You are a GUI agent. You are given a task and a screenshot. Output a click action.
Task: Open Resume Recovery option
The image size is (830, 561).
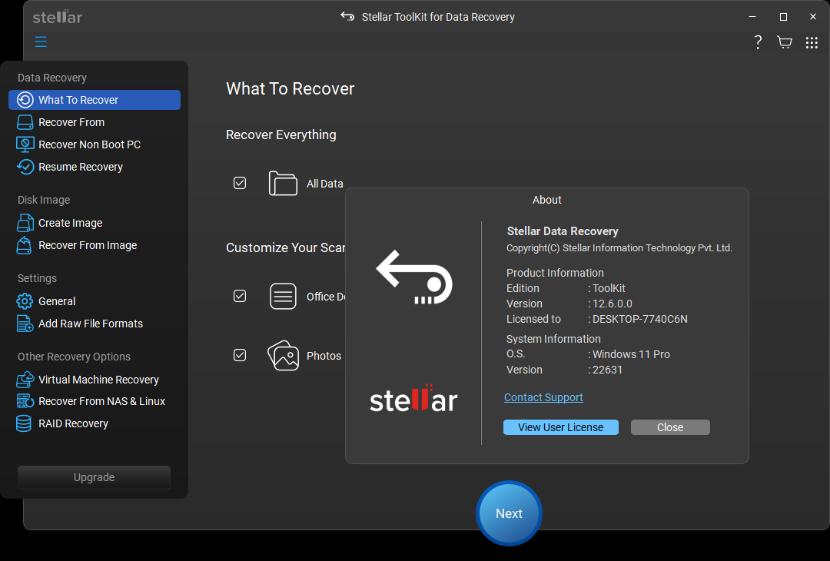[81, 167]
